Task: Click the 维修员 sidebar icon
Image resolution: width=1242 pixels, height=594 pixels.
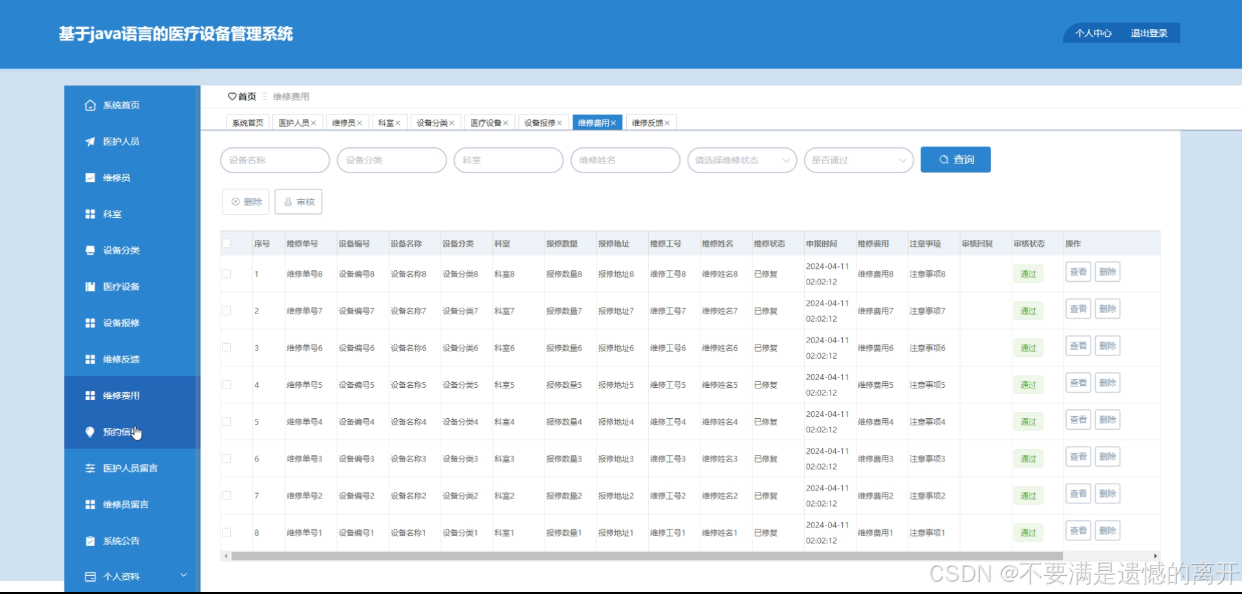Action: click(90, 178)
